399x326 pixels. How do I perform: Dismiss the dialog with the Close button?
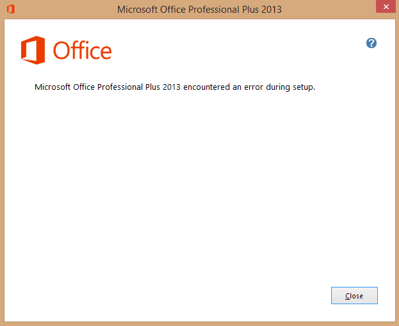tap(354, 295)
